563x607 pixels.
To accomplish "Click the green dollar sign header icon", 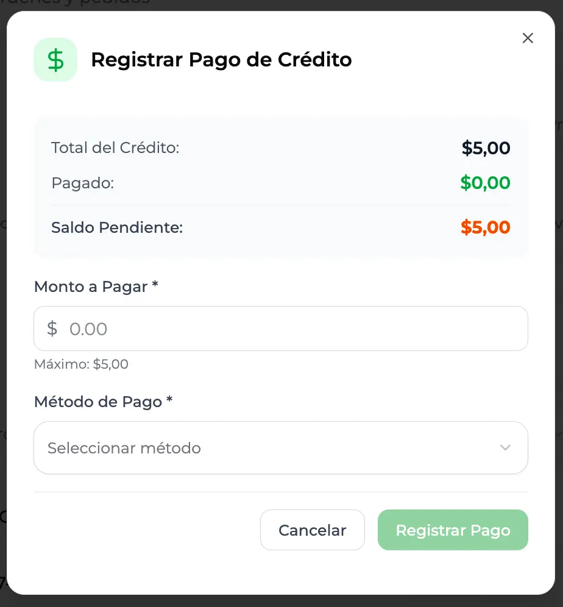I will point(55,60).
